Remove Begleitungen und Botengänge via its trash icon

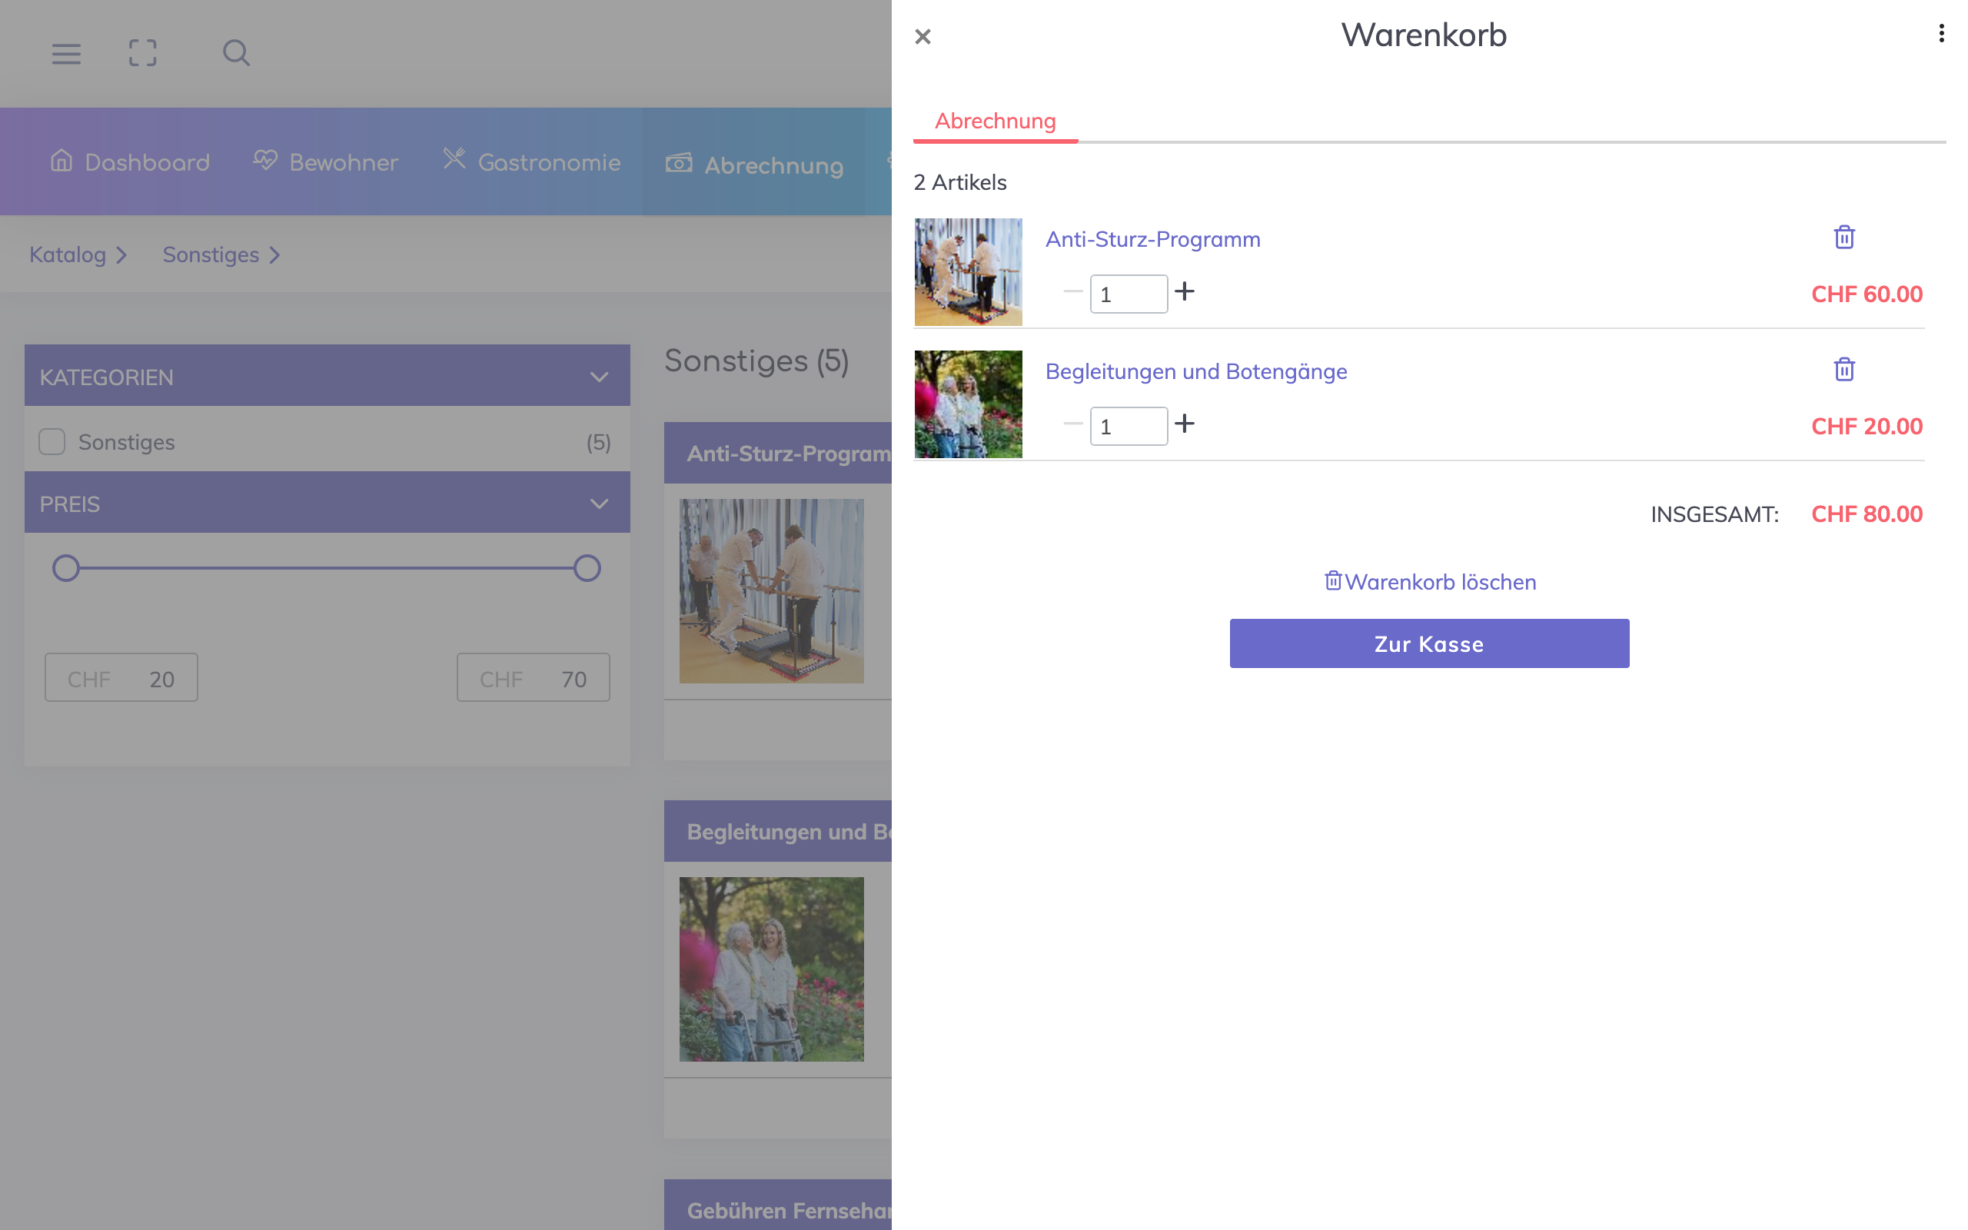tap(1843, 369)
